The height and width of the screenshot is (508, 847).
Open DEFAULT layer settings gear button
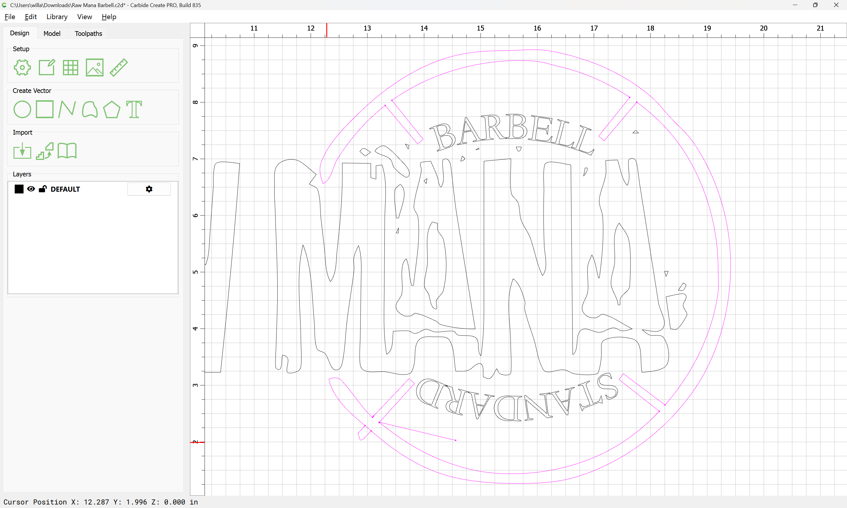(x=149, y=189)
